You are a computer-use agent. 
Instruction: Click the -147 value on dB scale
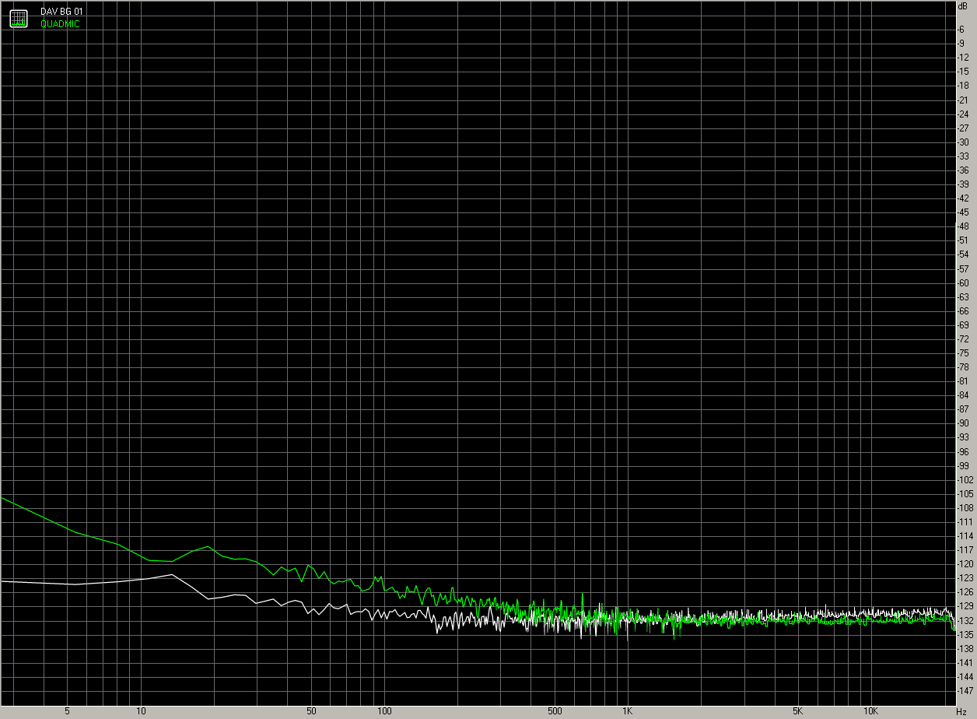coord(965,691)
